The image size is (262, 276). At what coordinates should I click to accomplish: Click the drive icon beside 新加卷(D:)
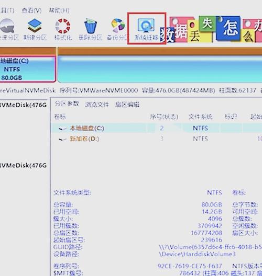(x=63, y=139)
